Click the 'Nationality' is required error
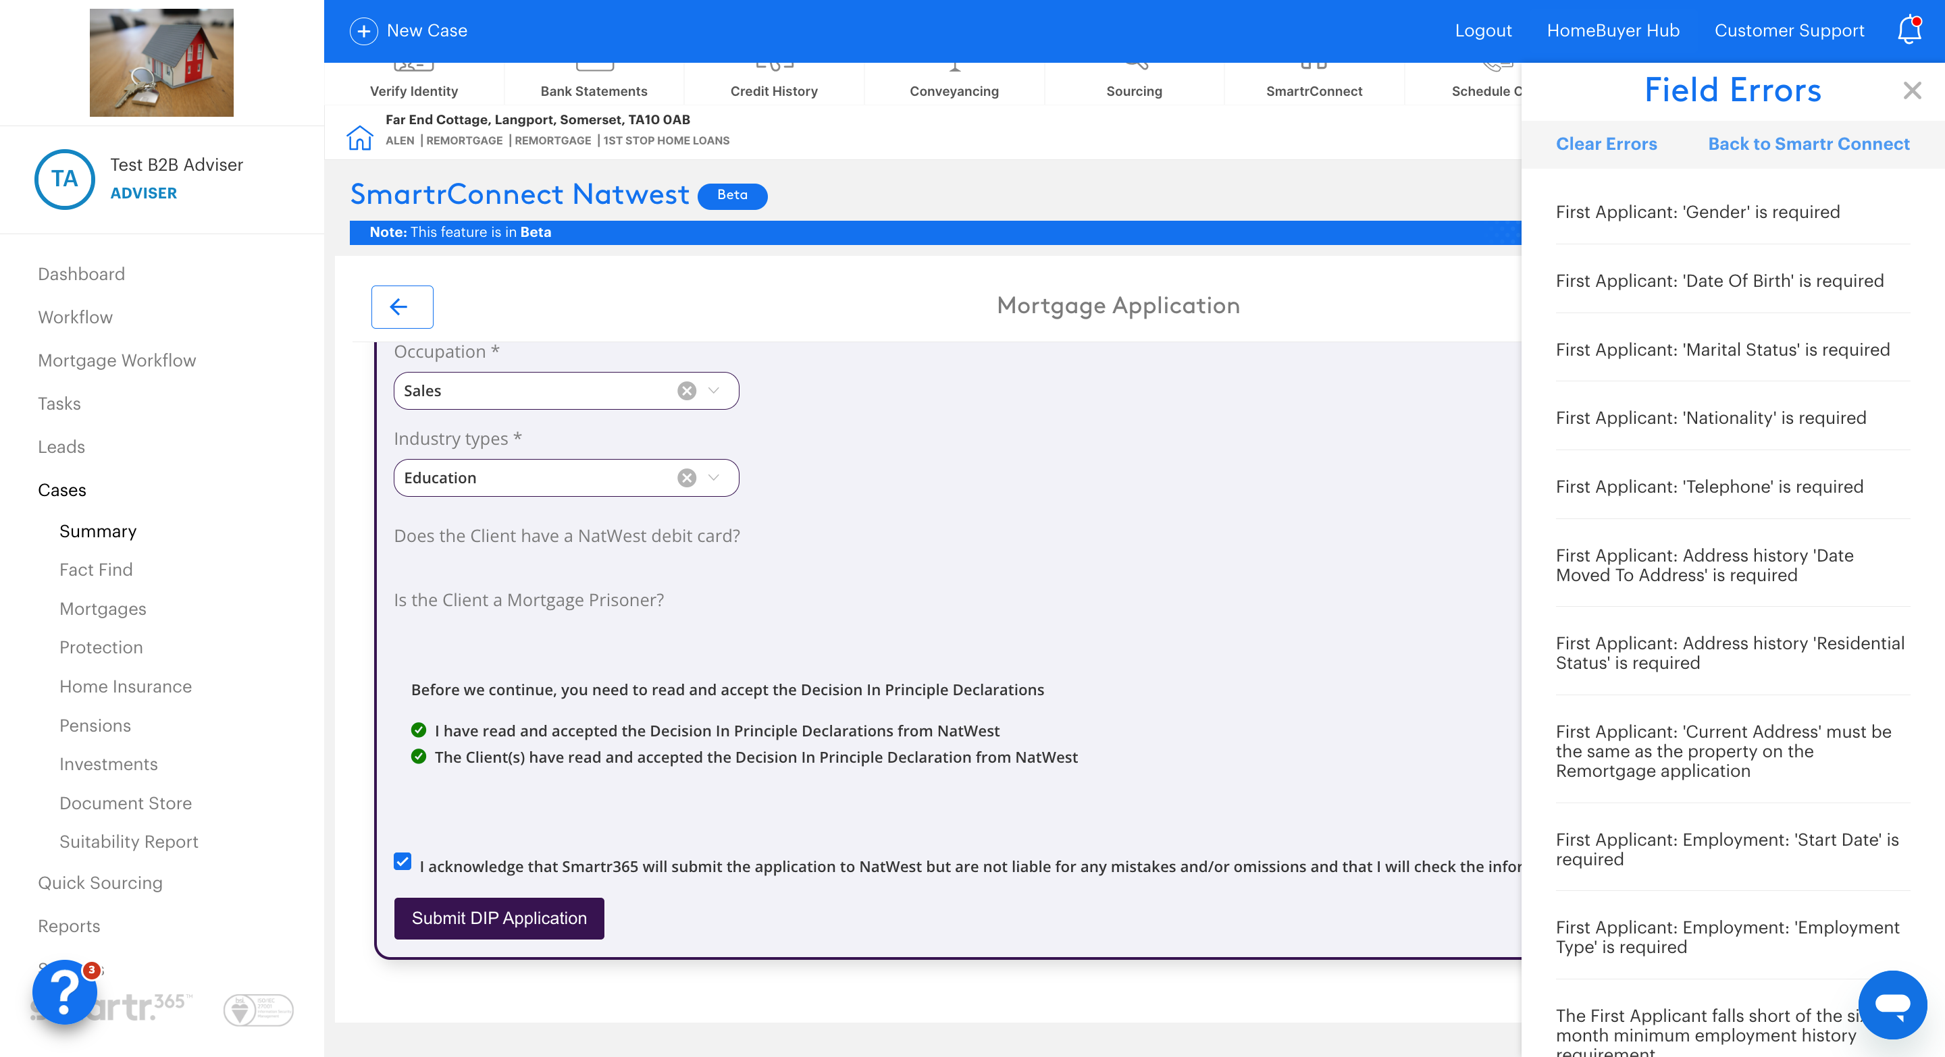Viewport: 1945px width, 1057px height. (x=1711, y=418)
